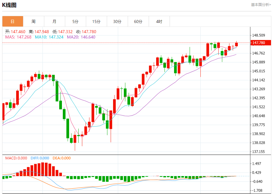Click the 137.155 price axis label

pos(258,152)
